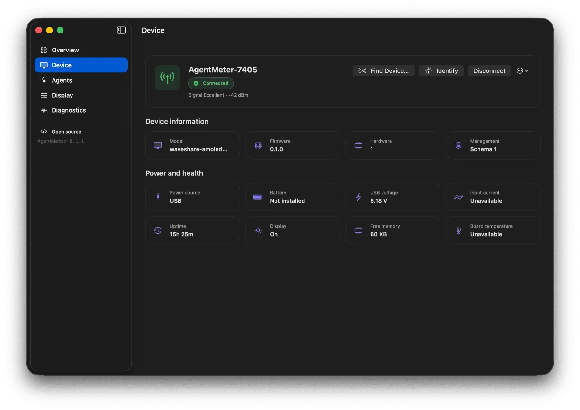Disconnect the AgentMeter device
Image resolution: width=580 pixels, height=410 pixels.
pyautogui.click(x=489, y=71)
